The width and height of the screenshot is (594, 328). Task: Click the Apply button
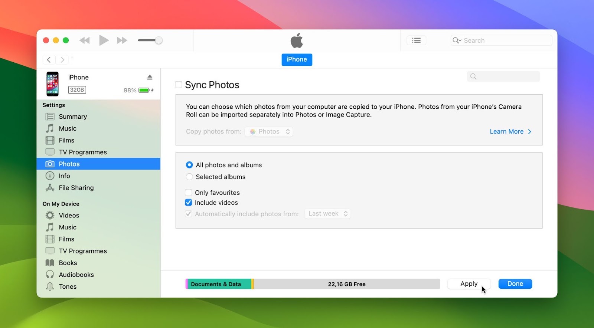click(x=469, y=284)
